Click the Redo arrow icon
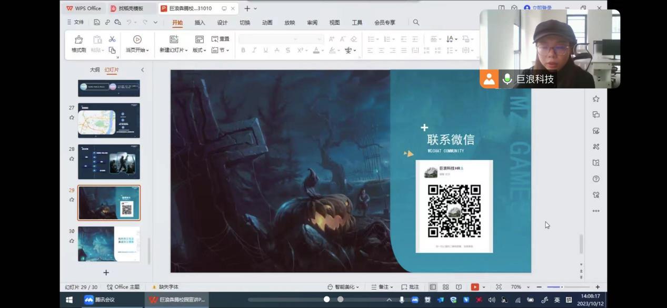The width and height of the screenshot is (667, 308). pos(145,23)
